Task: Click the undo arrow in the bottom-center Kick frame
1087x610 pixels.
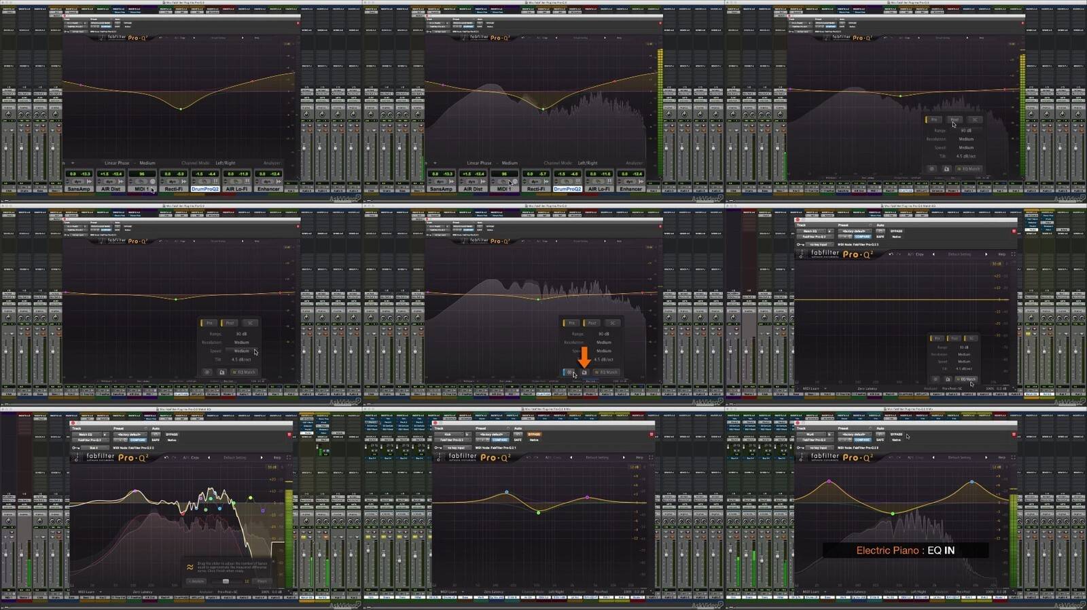Action: point(528,457)
